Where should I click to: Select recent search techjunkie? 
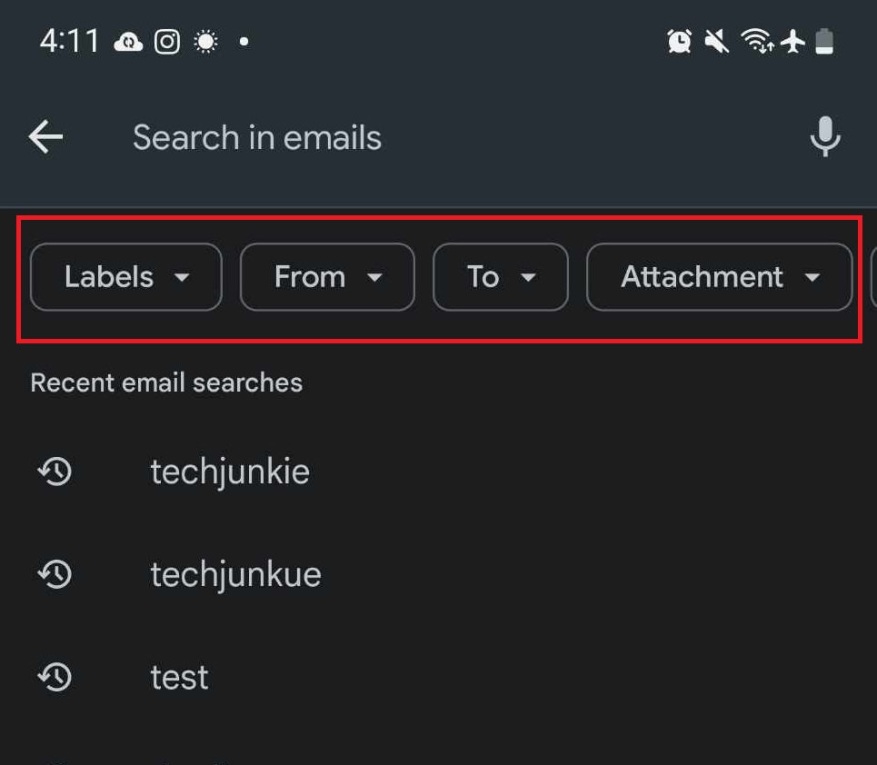(x=230, y=472)
